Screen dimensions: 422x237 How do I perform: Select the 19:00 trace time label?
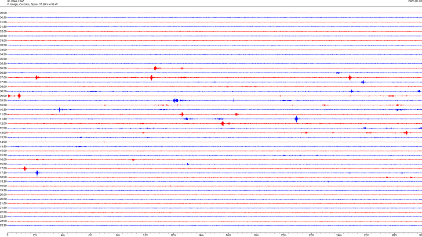(3, 186)
